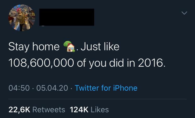Click the number 108,600,000 in the tweet
This screenshot has height=118, width=195.
pyautogui.click(x=41, y=63)
